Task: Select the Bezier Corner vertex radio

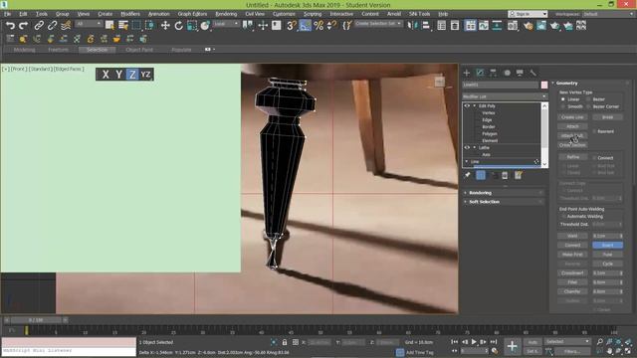Action: (588, 106)
